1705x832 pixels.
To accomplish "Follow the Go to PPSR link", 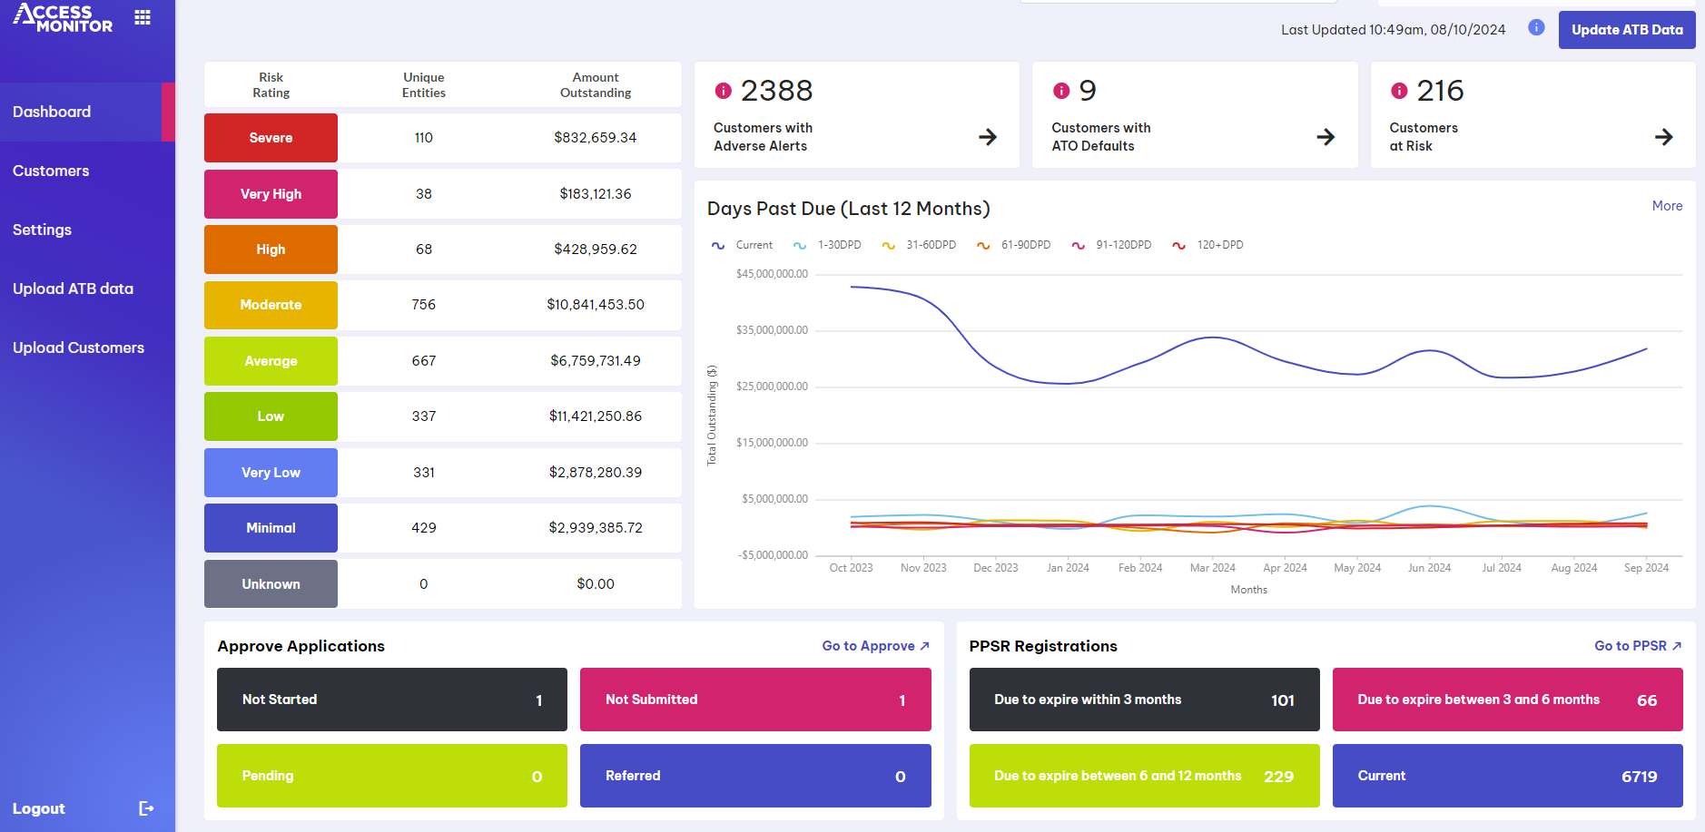I will pos(1637,645).
